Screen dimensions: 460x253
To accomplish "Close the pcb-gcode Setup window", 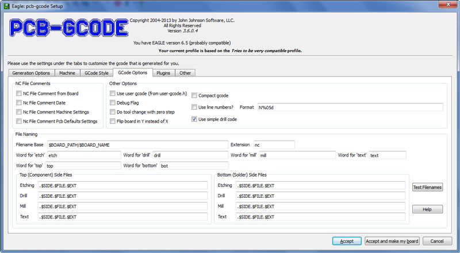I will 448,4.
